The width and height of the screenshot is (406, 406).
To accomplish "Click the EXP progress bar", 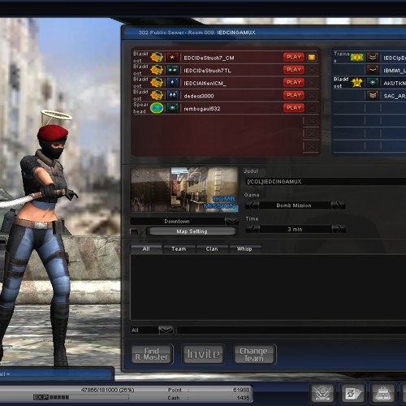I will tap(81, 397).
